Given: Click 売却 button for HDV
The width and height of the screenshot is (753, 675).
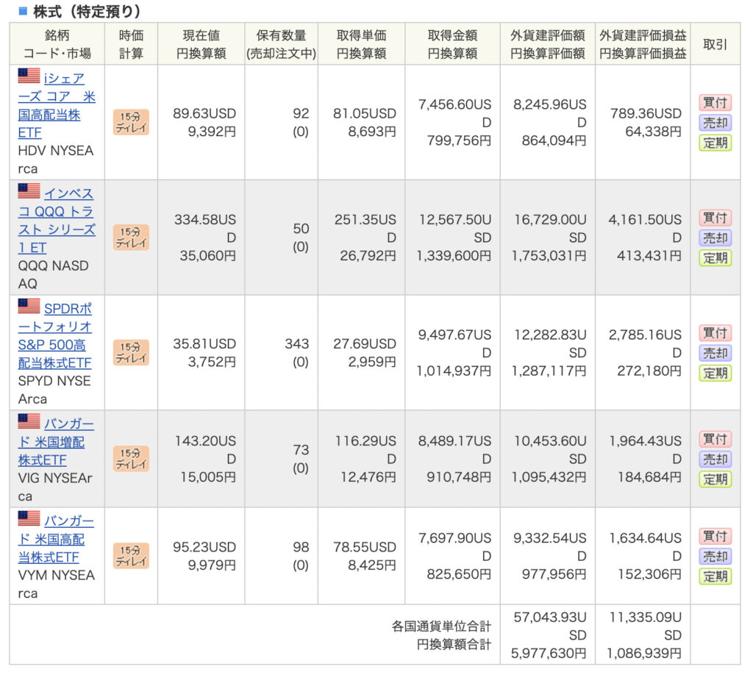Looking at the screenshot, I should pos(715,123).
